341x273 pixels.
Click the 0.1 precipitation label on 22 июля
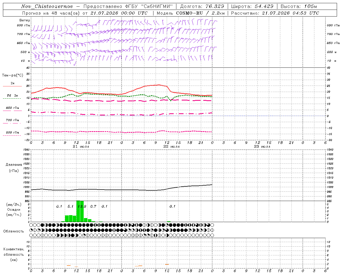click(x=172, y=206)
